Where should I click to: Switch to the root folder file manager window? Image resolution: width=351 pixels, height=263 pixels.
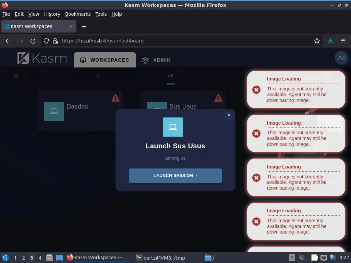(209, 258)
